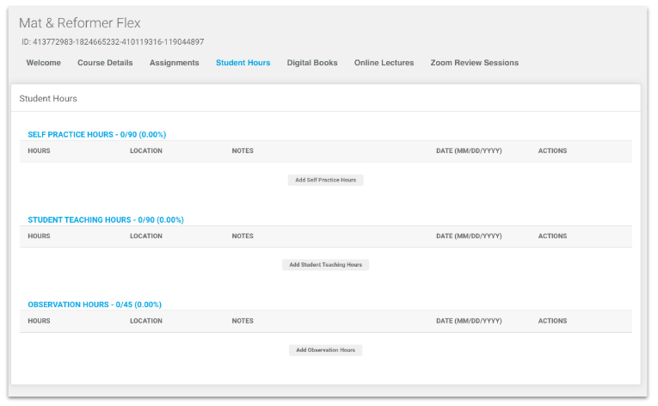Click Notes column header in Student Teaching table
This screenshot has width=658, height=406.
[243, 236]
